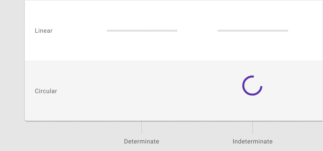Select the "Circular" row label
323x151 pixels.
coord(46,91)
